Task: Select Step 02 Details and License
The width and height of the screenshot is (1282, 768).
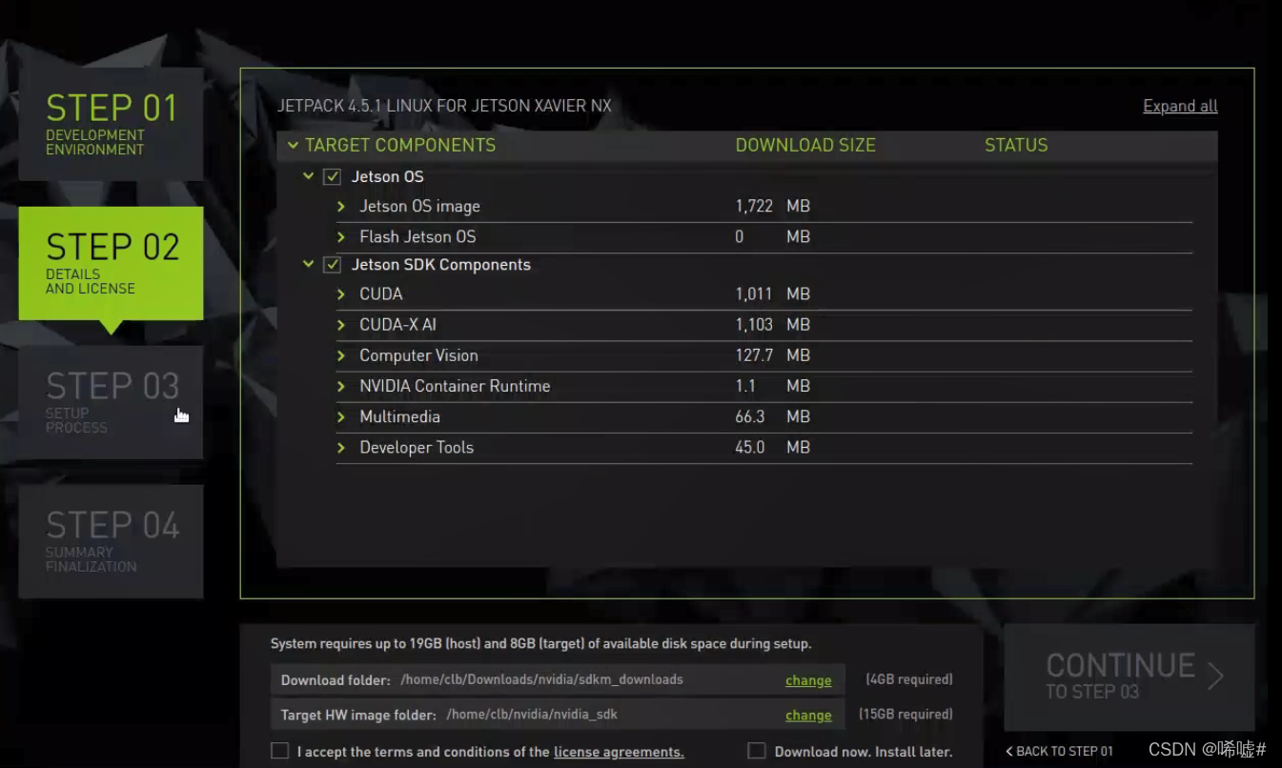Action: 111,263
